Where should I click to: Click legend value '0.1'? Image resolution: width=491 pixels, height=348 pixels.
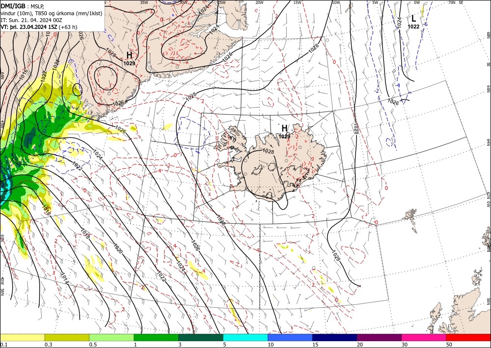3,345
